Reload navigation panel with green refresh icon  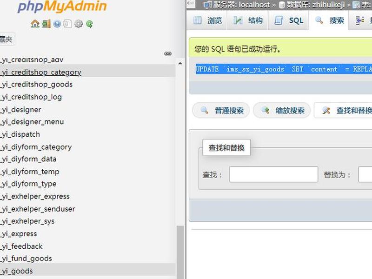[89, 24]
